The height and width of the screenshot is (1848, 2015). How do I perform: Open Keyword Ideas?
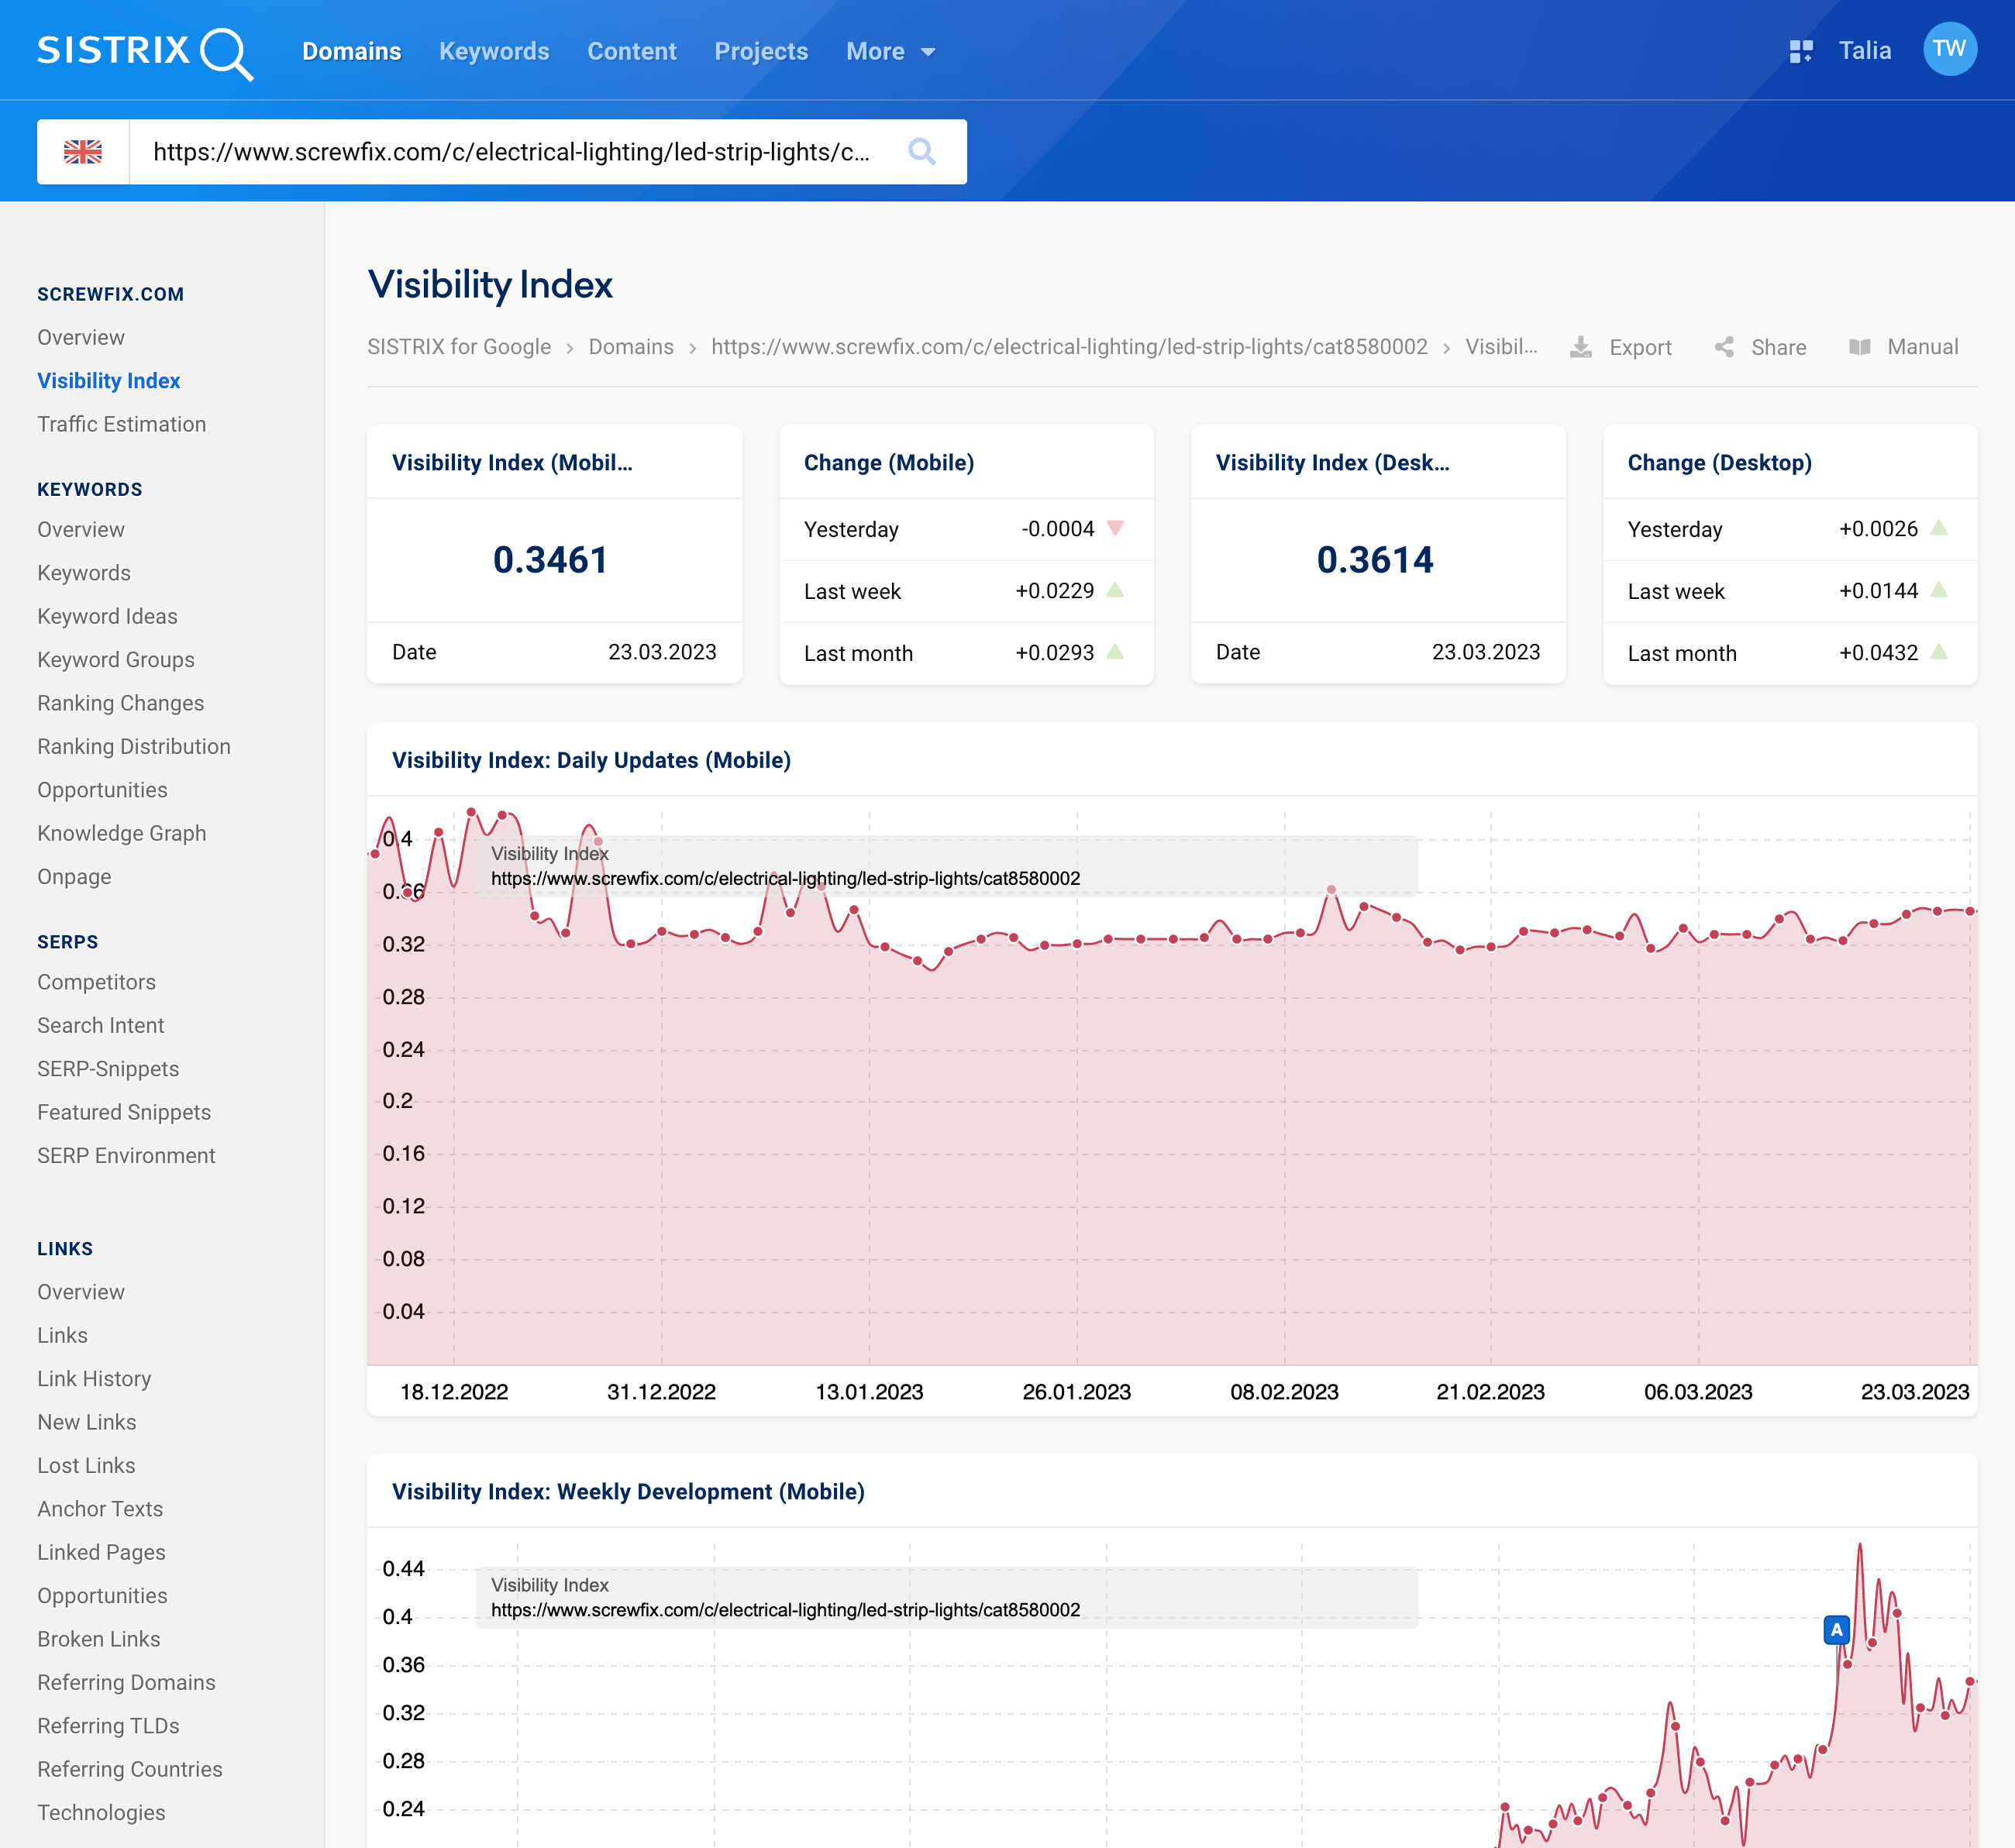click(107, 616)
